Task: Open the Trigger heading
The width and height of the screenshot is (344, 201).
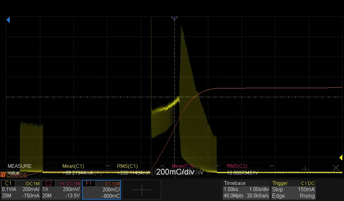Action: (280, 183)
